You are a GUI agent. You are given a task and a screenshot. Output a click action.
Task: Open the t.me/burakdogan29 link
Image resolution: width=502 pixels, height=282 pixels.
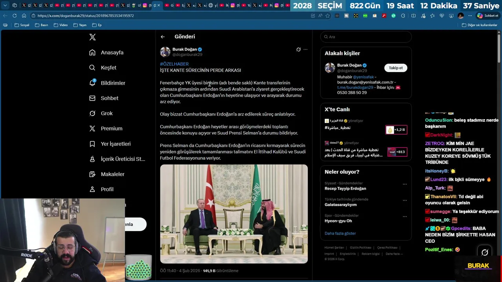tap(355, 87)
